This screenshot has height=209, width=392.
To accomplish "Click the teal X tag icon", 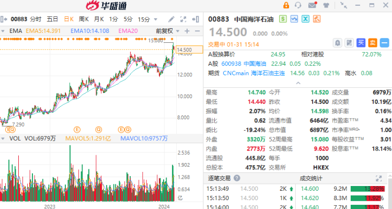I will 305,19.
